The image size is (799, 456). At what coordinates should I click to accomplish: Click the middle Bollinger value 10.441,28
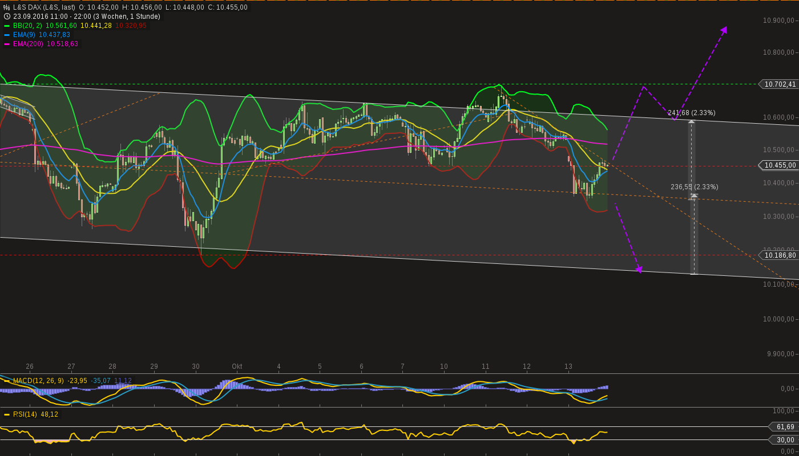96,26
